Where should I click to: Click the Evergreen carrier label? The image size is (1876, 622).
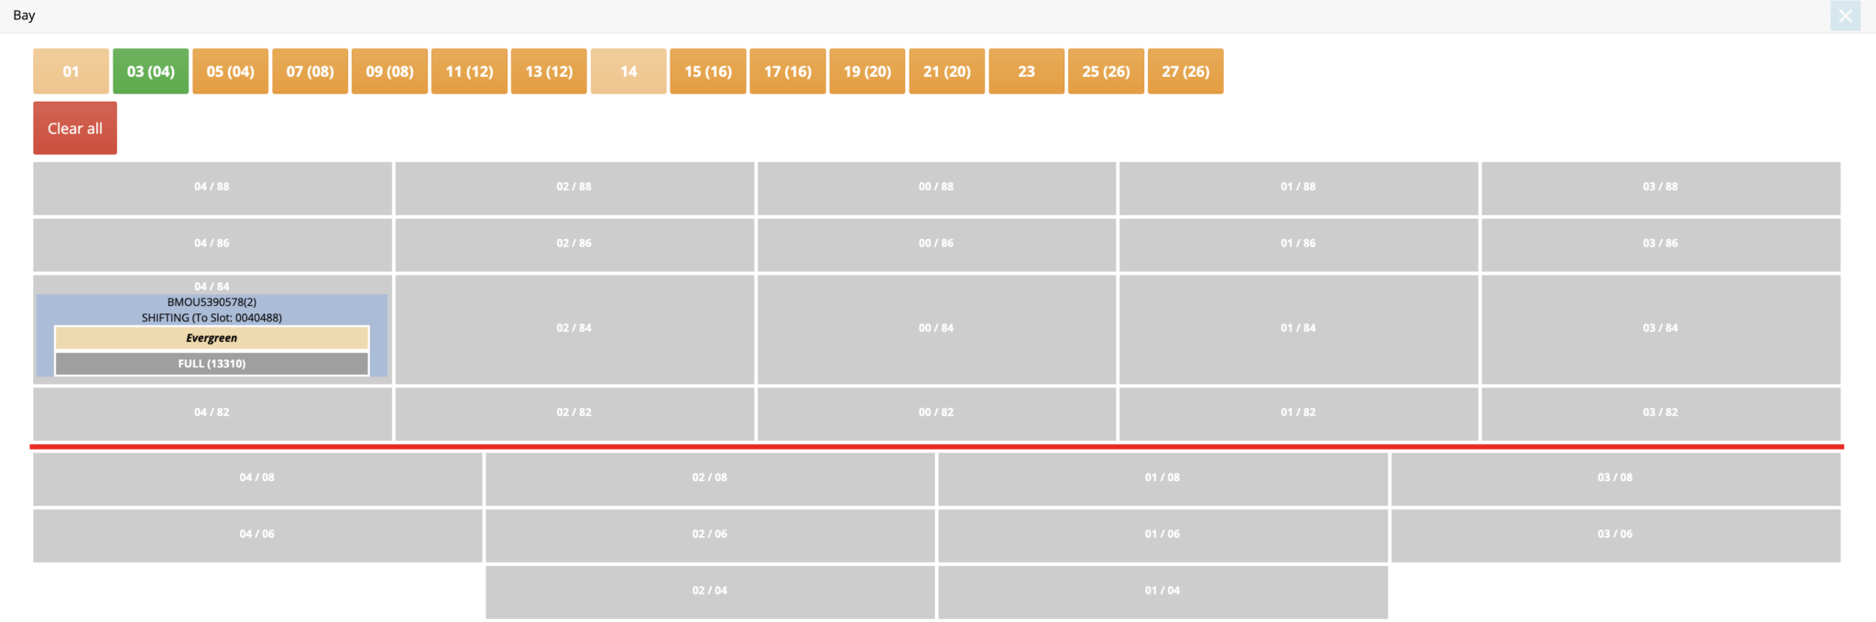pyautogui.click(x=212, y=338)
